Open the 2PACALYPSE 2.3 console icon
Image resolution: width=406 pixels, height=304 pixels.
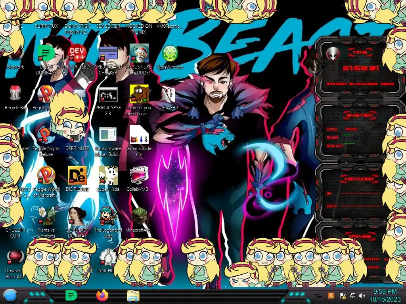coord(108,94)
